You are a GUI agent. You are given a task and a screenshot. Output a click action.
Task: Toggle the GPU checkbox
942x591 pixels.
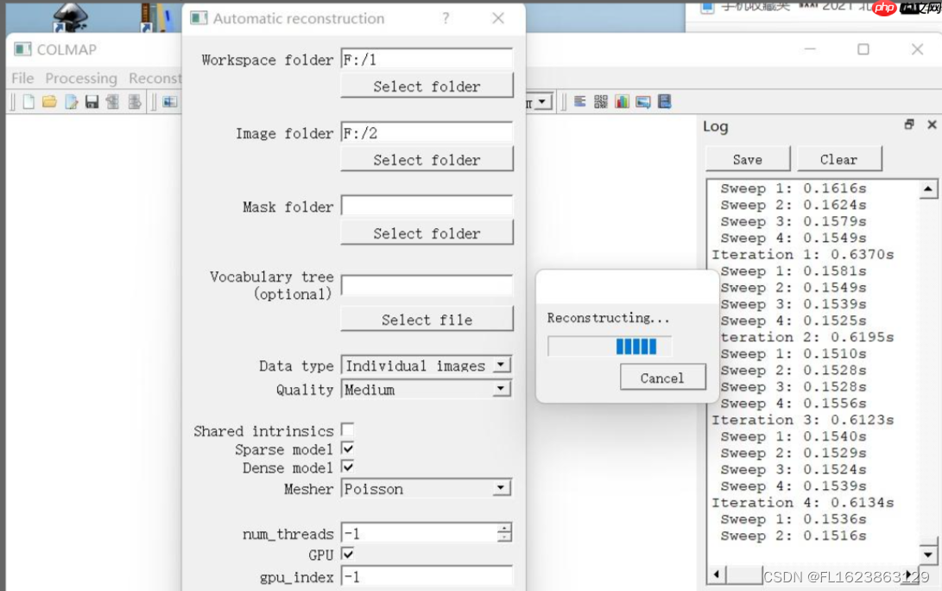[348, 554]
